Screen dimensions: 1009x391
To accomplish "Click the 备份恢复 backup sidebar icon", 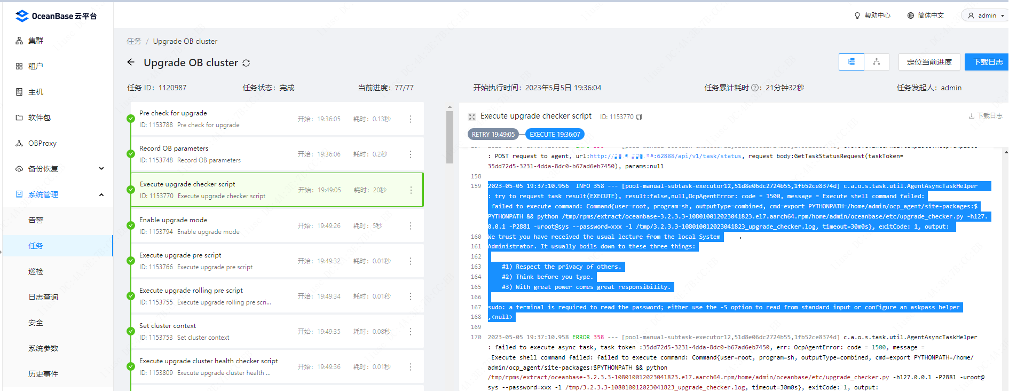I will coord(19,169).
